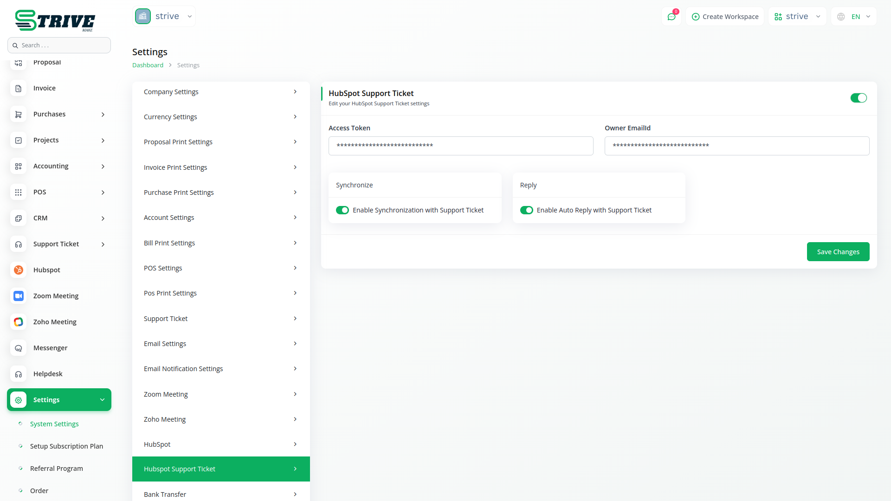Click the Hubspot sidebar icon
Screen dimensions: 891x501
click(x=19, y=270)
